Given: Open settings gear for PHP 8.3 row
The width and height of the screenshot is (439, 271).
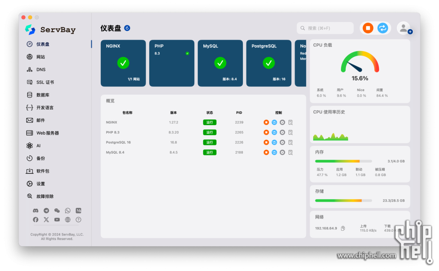Looking at the screenshot, I should pyautogui.click(x=283, y=132).
